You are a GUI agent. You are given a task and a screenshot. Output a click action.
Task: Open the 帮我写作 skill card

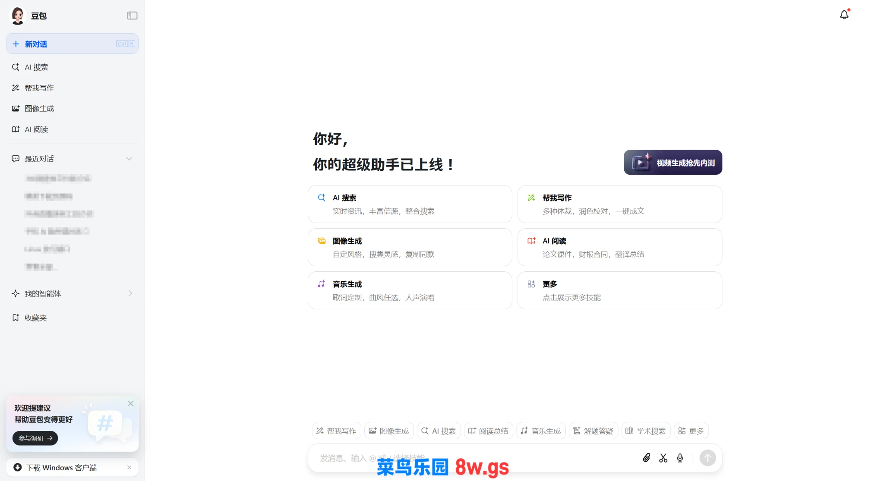coord(619,204)
